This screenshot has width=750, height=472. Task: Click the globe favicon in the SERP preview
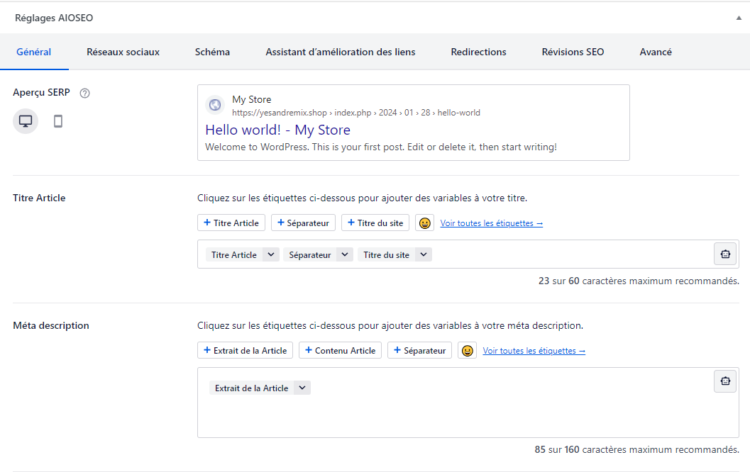(214, 104)
